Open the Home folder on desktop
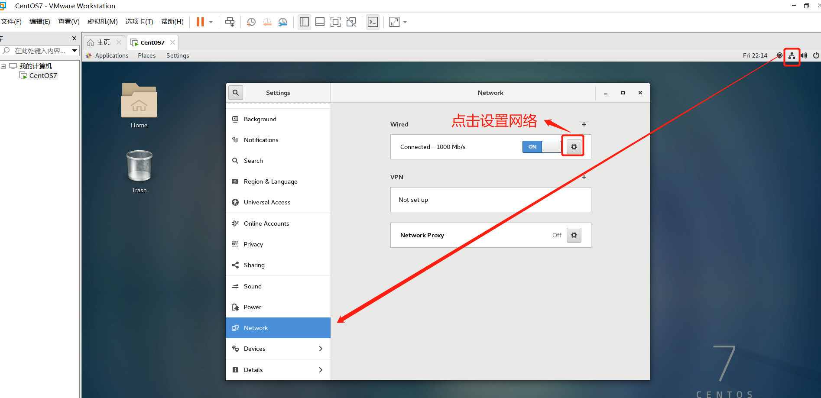Viewport: 821px width, 398px height. pyautogui.click(x=139, y=106)
